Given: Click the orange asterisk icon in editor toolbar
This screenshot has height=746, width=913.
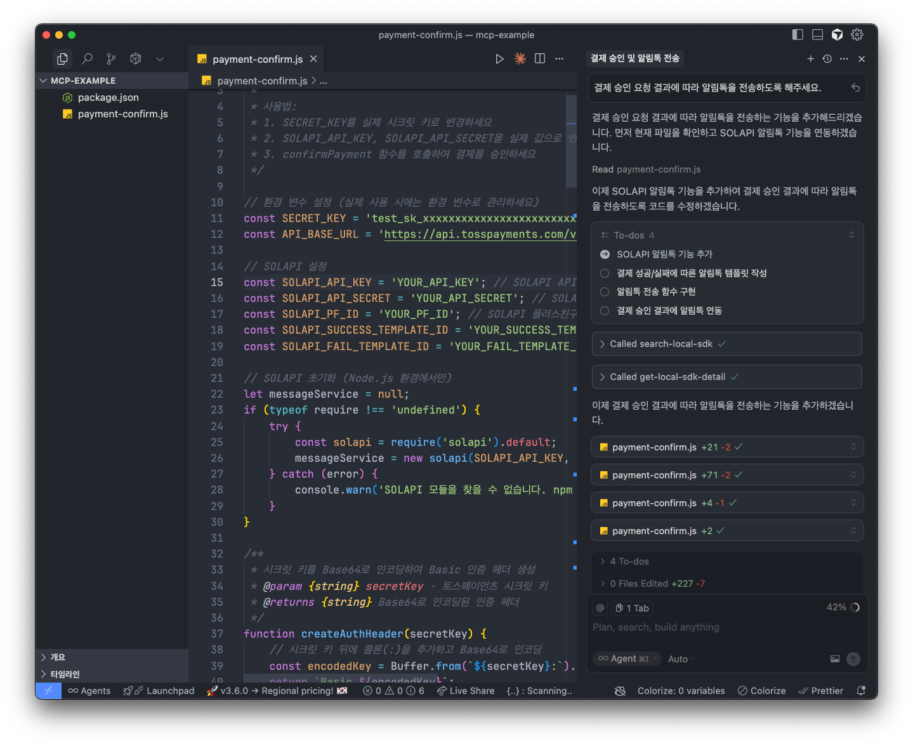Looking at the screenshot, I should pos(520,59).
